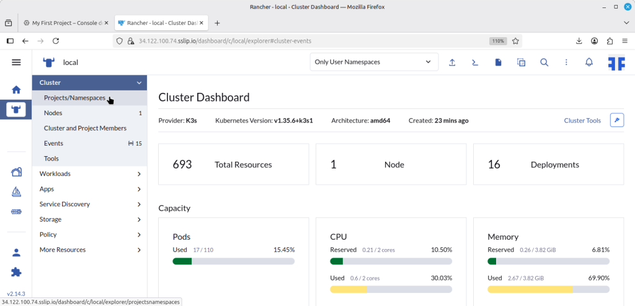Bookmark this page with the star
The width and height of the screenshot is (635, 306).
click(515, 41)
